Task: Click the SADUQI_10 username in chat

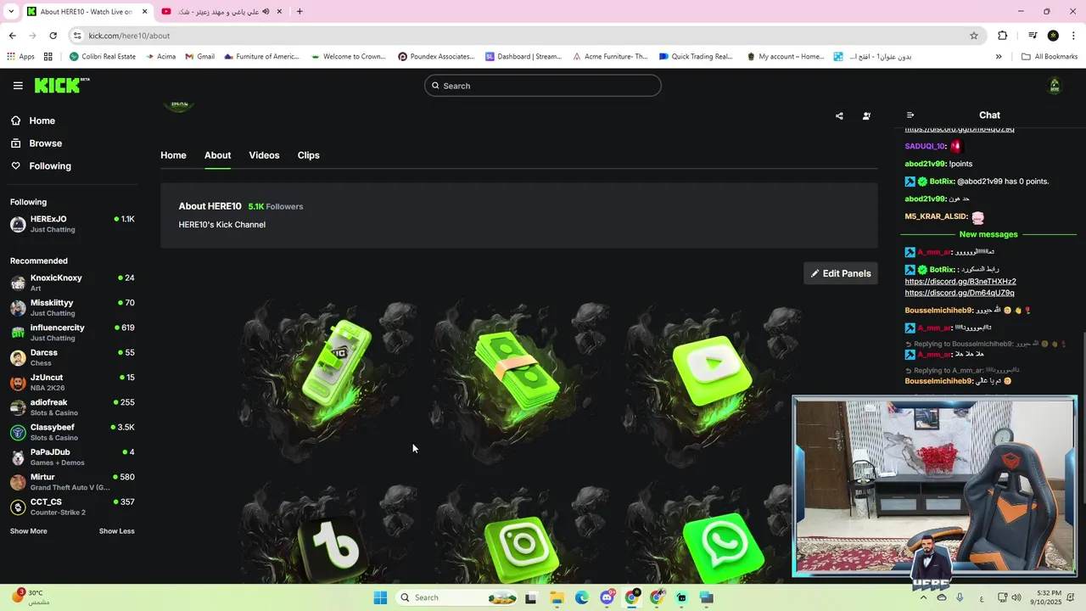Action: [x=925, y=146]
